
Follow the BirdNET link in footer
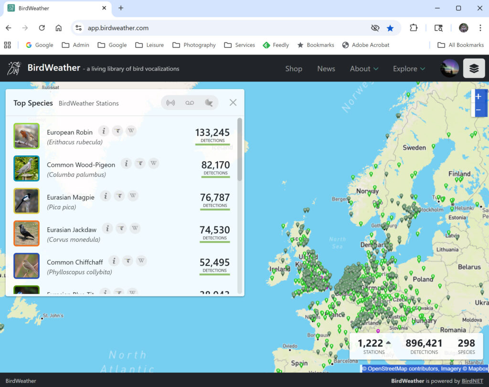pyautogui.click(x=471, y=381)
